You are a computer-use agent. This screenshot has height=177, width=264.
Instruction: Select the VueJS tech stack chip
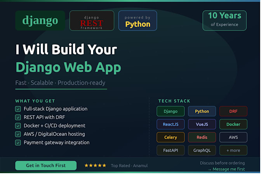pyautogui.click(x=202, y=124)
